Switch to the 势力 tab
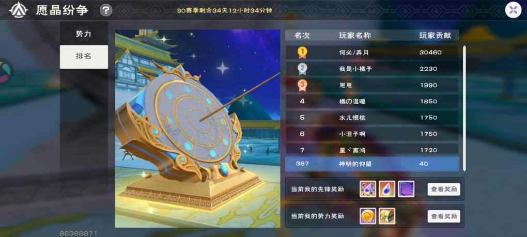The width and height of the screenshot is (527, 237). (x=84, y=34)
